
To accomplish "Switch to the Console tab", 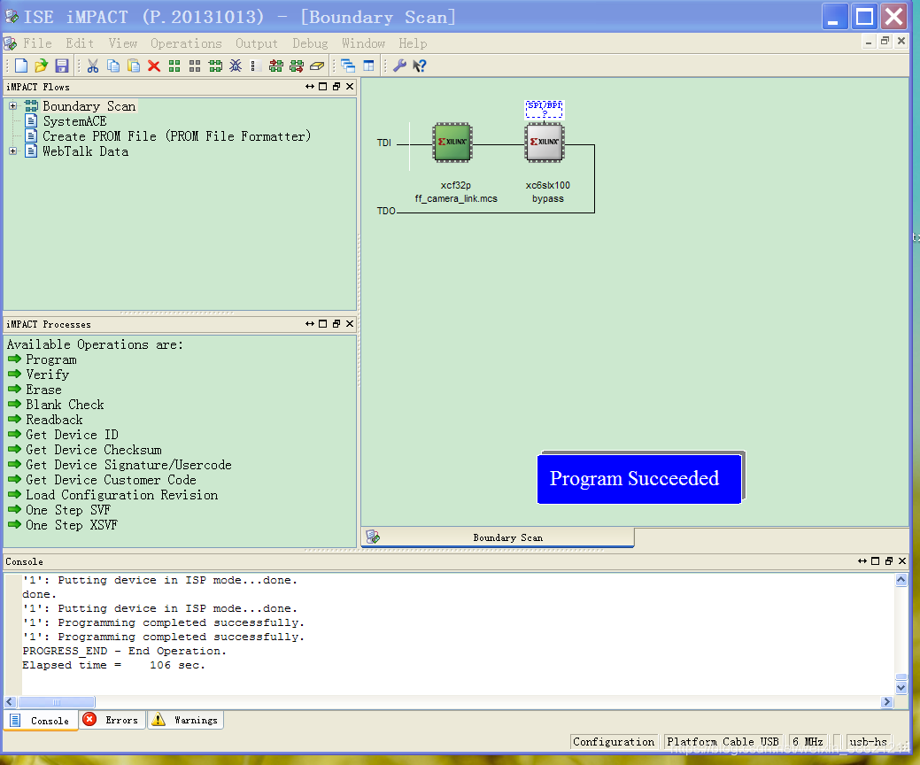I will [41, 721].
